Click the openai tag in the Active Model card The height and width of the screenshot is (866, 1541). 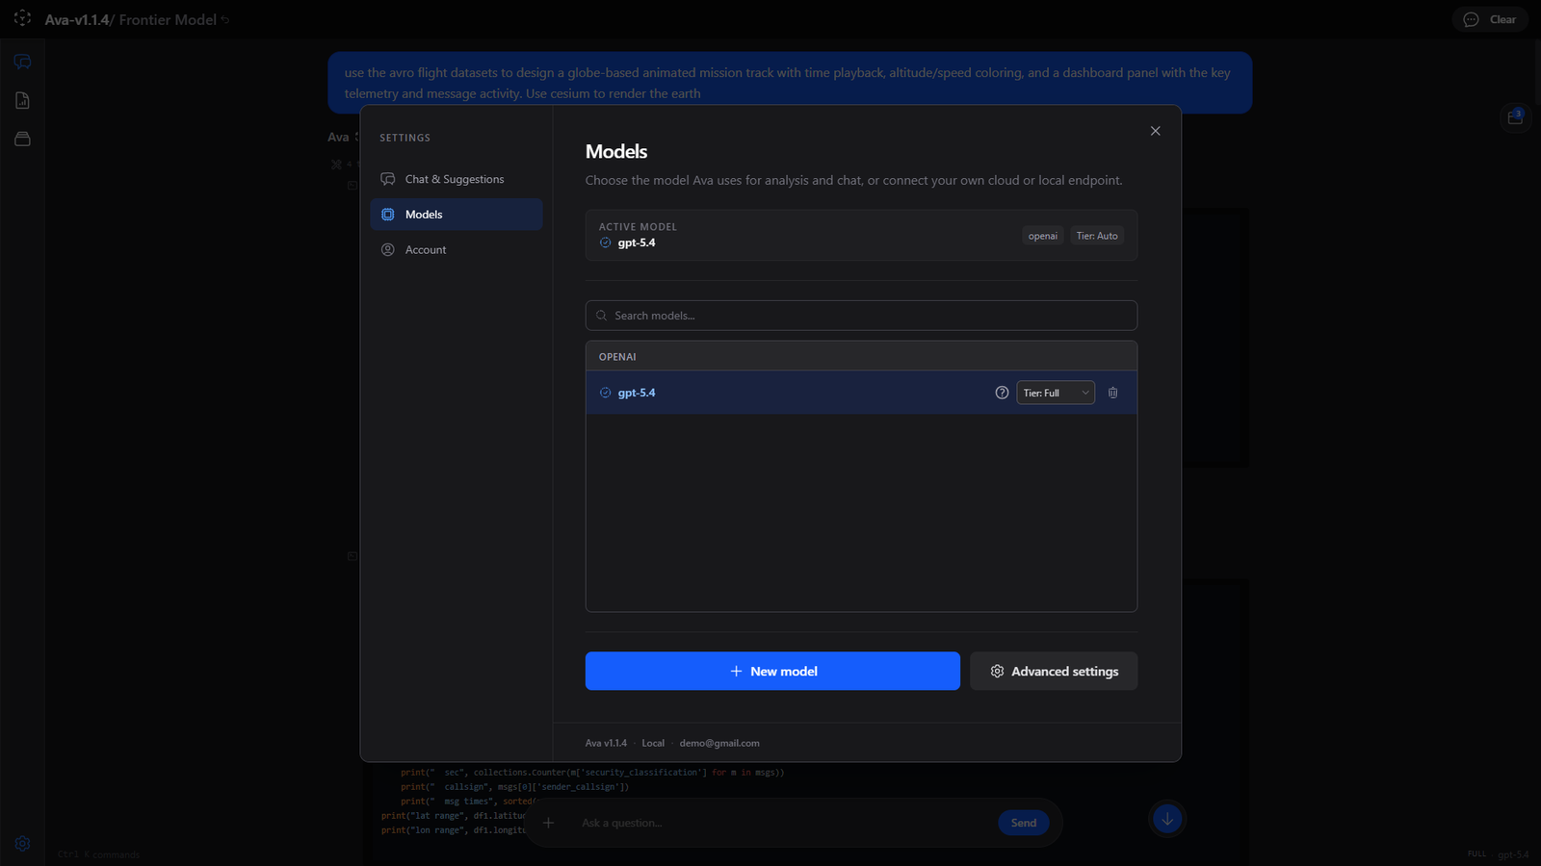1043,236
